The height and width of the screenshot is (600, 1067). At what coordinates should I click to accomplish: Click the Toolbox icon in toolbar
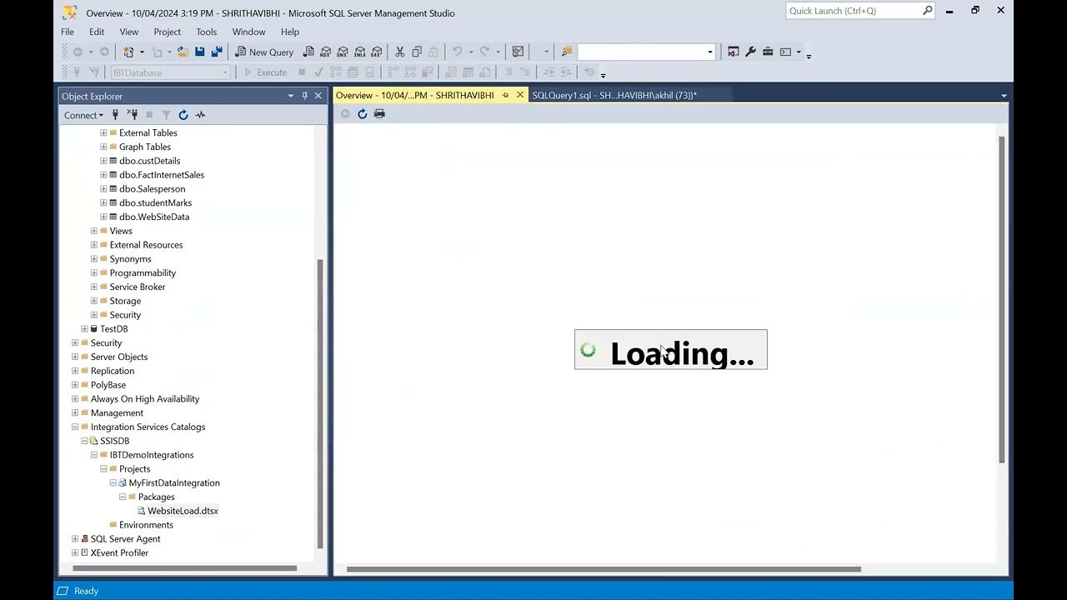(768, 52)
